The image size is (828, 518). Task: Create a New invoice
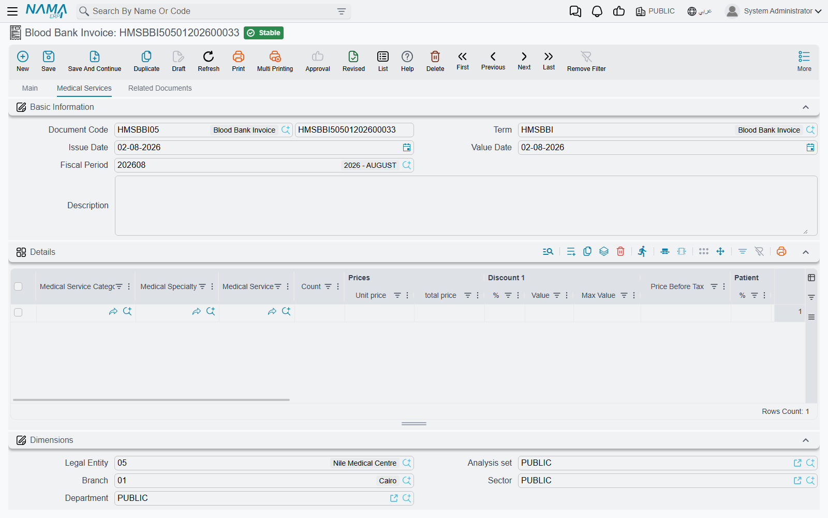point(23,61)
